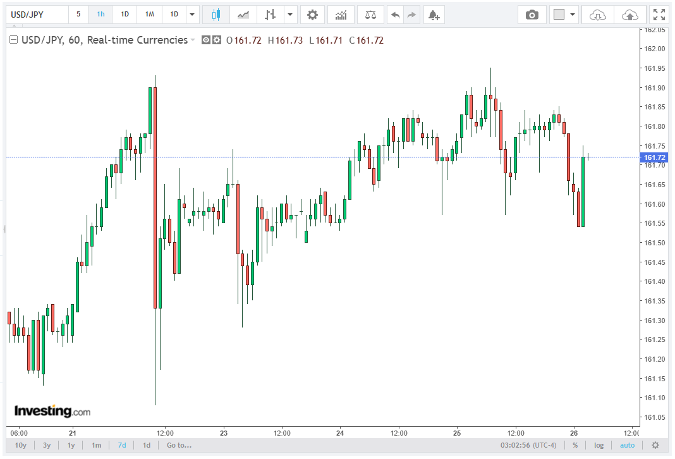Save chart layout to cloud
The height and width of the screenshot is (459, 675).
click(629, 15)
